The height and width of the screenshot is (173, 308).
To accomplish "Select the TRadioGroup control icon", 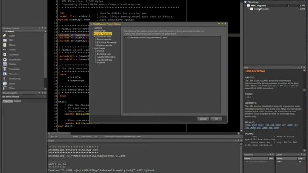I will [5, 79].
